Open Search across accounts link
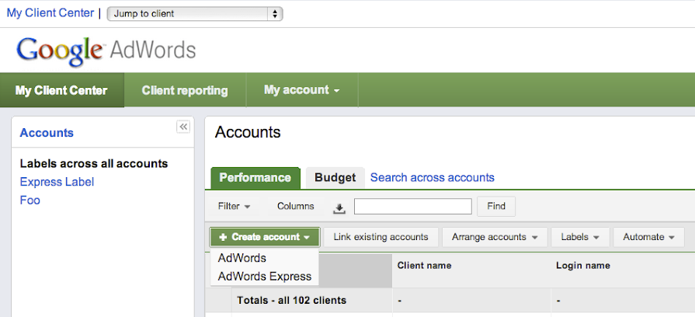 pyautogui.click(x=432, y=177)
